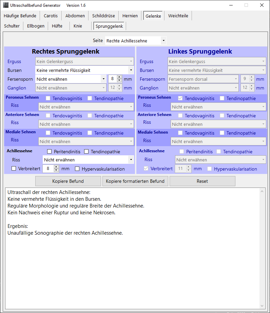Decrease right Achillessehne Verbreitert value
The image size is (270, 313).
coord(56,171)
